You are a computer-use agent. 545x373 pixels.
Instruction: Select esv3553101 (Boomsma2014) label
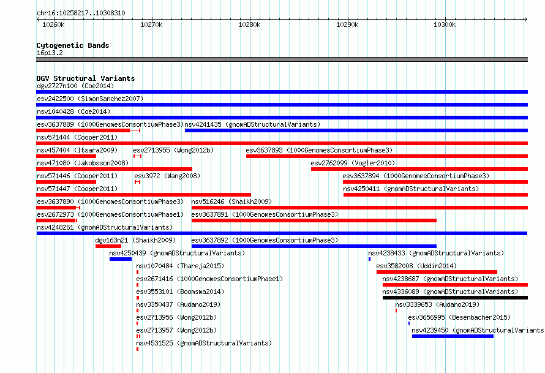click(x=180, y=292)
